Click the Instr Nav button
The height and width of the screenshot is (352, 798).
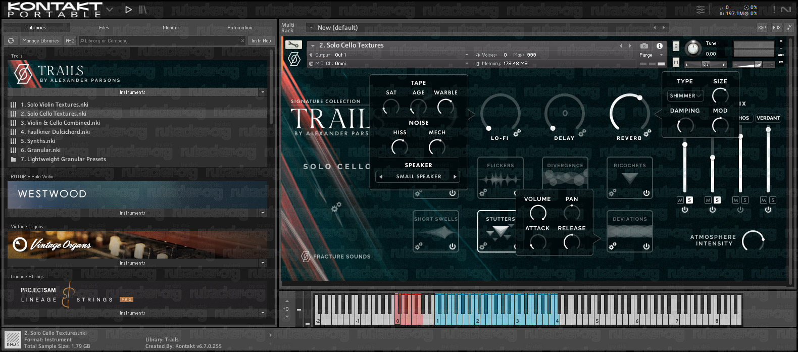pos(261,40)
